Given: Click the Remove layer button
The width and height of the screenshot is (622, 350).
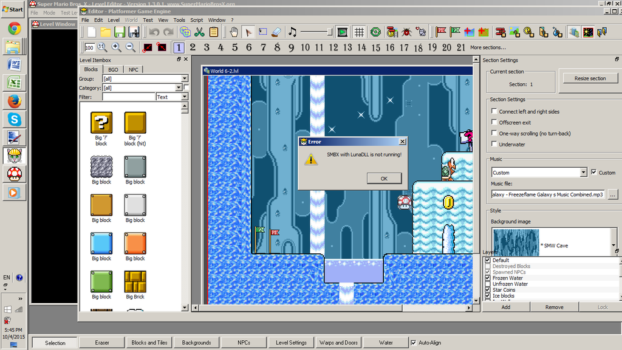Looking at the screenshot, I should 554,307.
